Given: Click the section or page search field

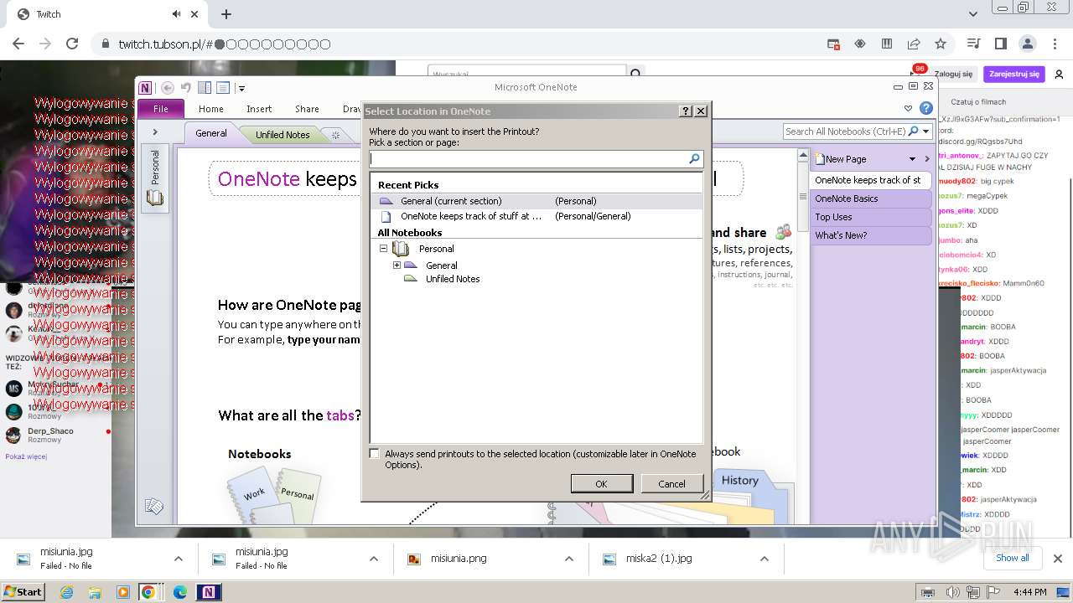Looking at the screenshot, I should (528, 158).
